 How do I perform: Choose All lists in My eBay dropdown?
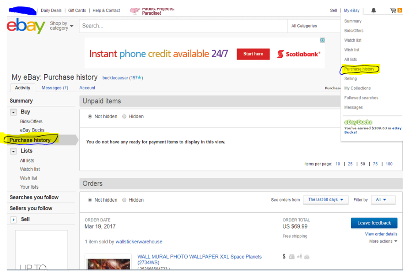pyautogui.click(x=350, y=59)
